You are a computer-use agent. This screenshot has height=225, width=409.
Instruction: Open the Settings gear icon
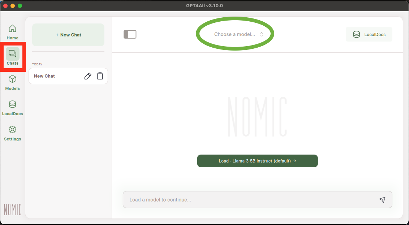[12, 133]
